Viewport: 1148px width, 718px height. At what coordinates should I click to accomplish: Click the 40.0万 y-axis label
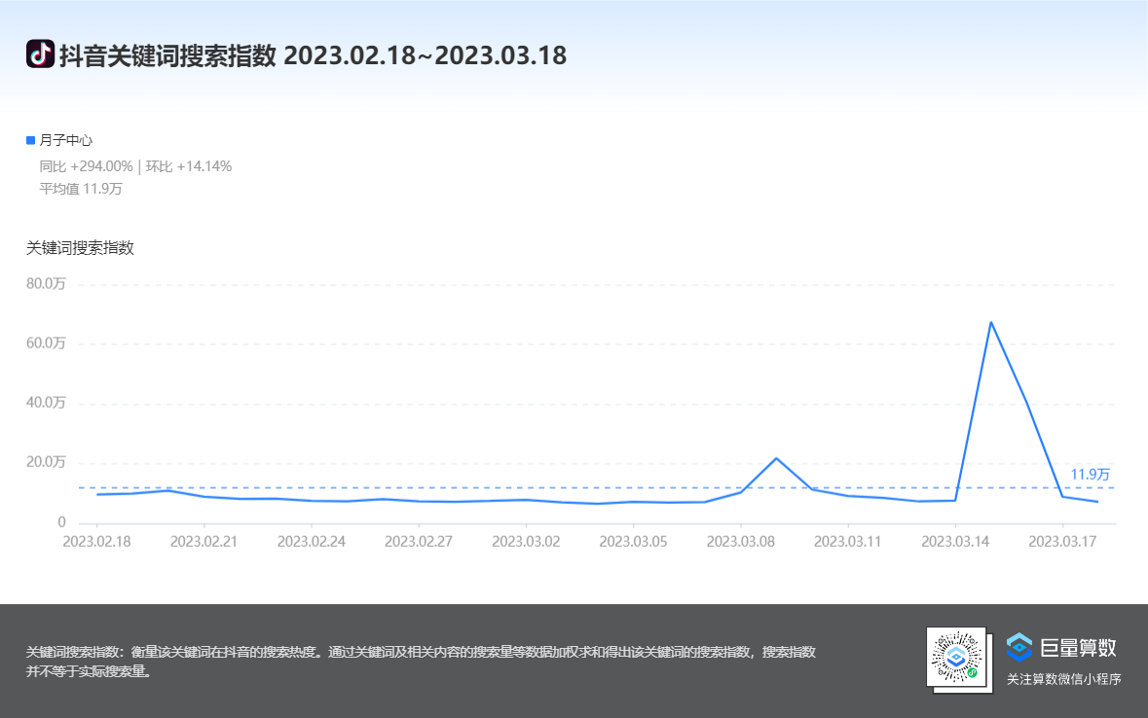tap(46, 403)
